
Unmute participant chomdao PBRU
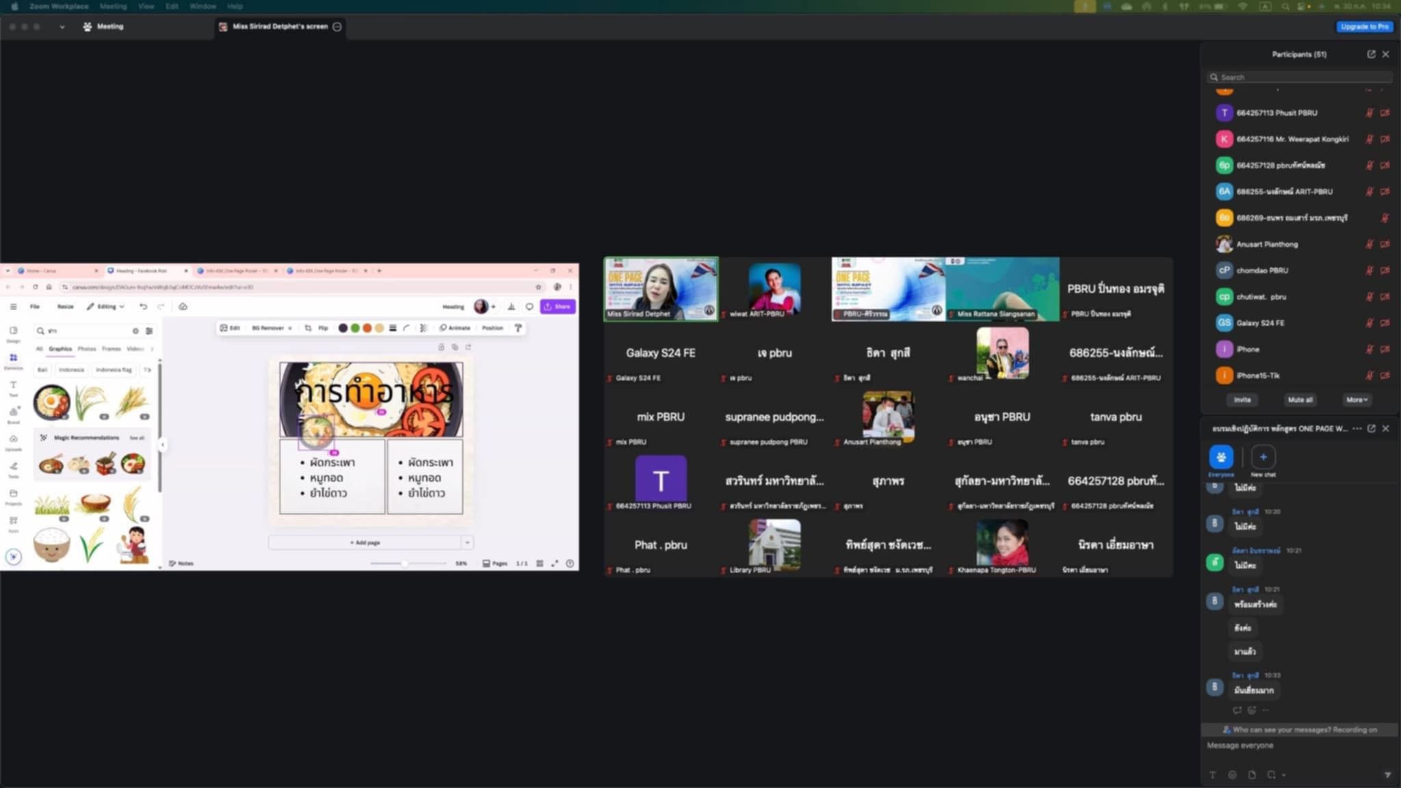click(x=1370, y=270)
